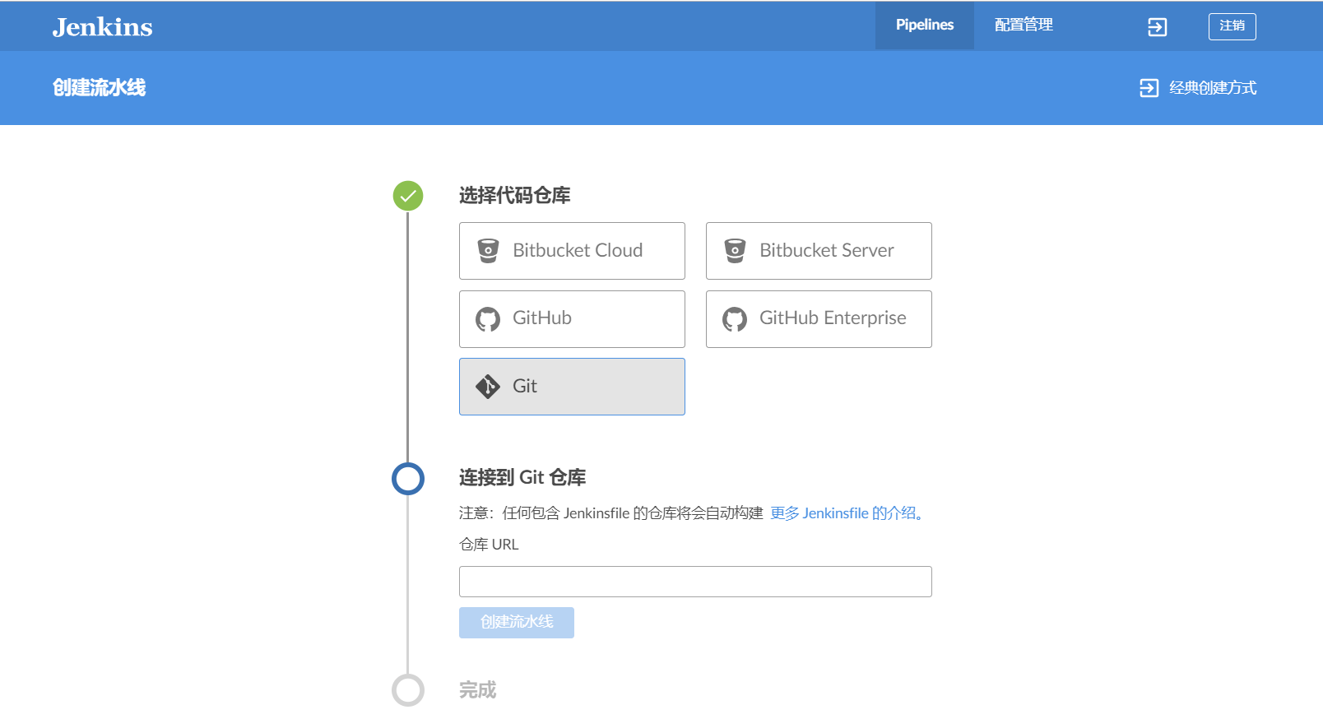Viewport: 1323px width, 719px height.
Task: Focus the 仓库 URL input field
Action: pos(695,582)
